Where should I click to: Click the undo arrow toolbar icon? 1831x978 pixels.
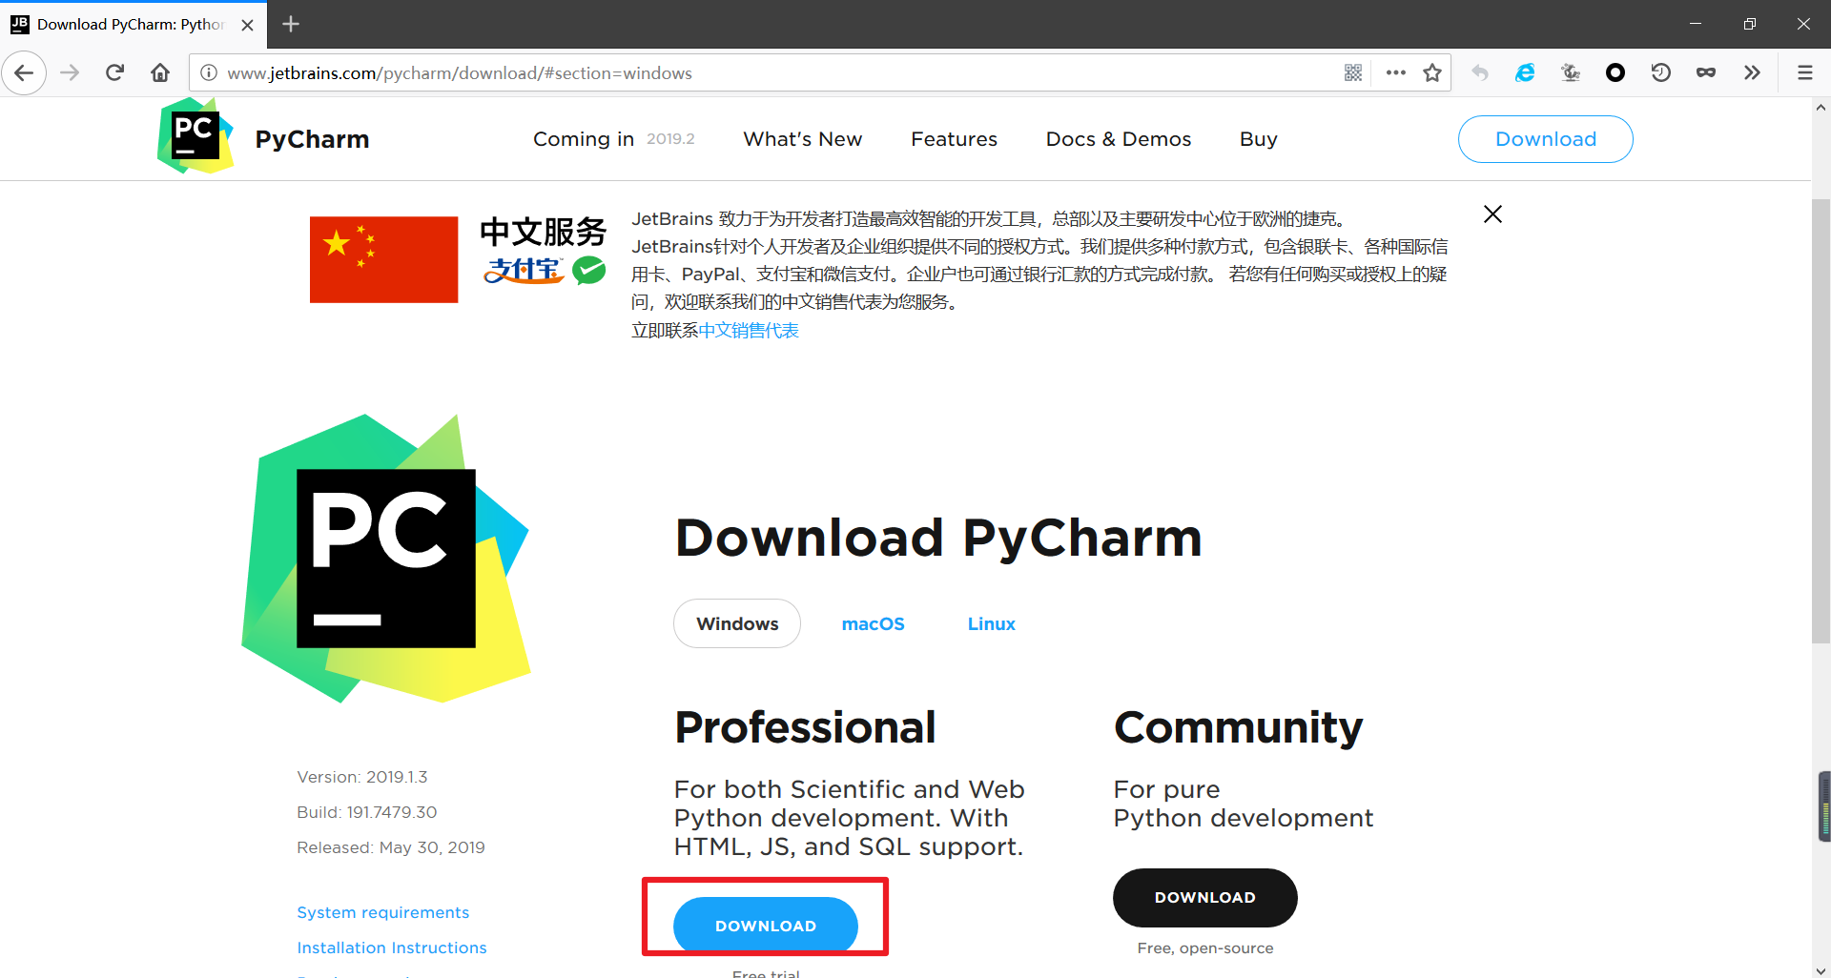[x=1480, y=73]
